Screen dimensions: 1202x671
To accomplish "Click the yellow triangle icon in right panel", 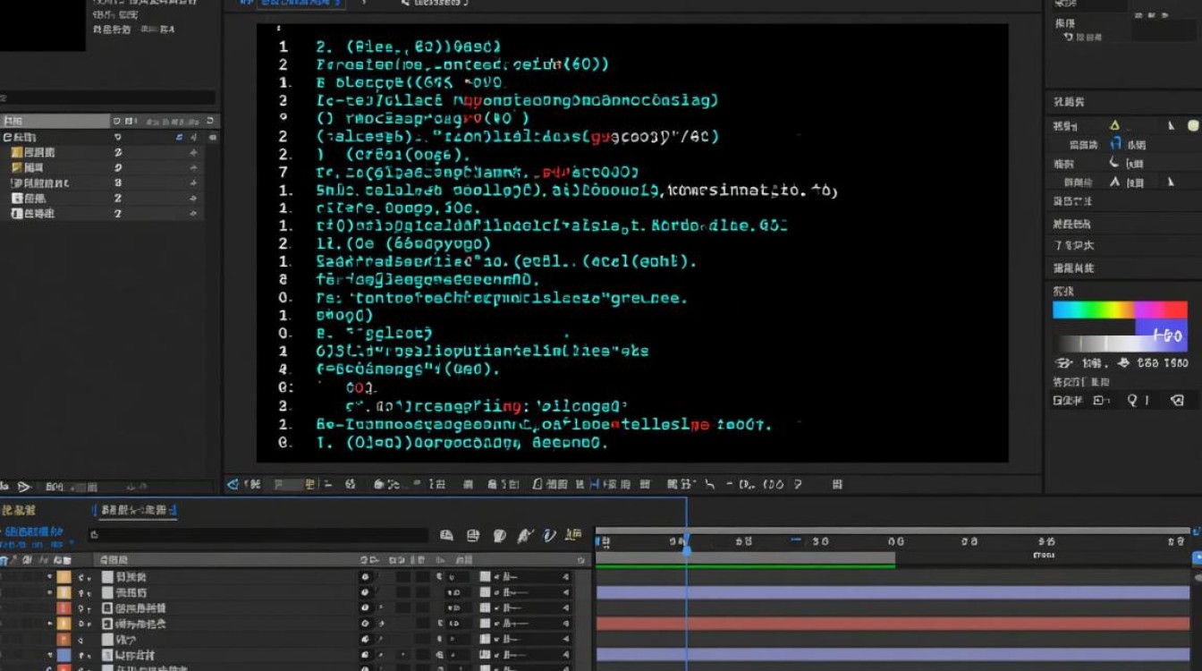I will point(1114,126).
